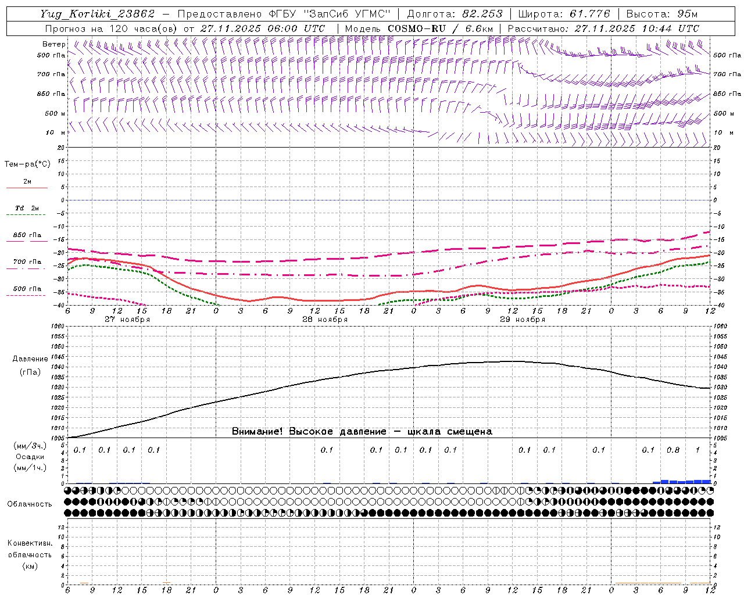This screenshot has width=744, height=595.
Task: Click the (мм/1ч.) precipitation unit label
Action: tap(30, 467)
